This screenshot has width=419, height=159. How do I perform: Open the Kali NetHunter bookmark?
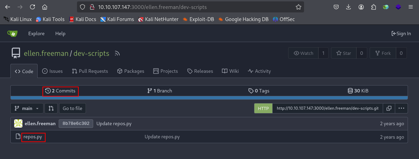coord(158,19)
